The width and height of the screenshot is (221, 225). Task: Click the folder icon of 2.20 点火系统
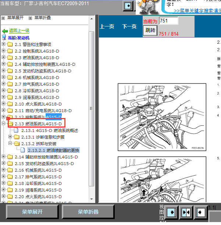point(10,196)
